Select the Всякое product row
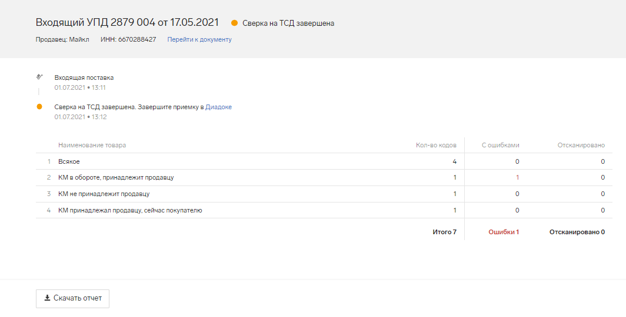The height and width of the screenshot is (317, 626). [69, 161]
